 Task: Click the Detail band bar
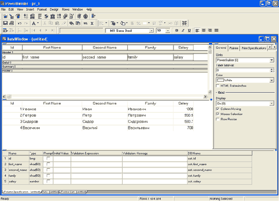[x=105, y=63]
